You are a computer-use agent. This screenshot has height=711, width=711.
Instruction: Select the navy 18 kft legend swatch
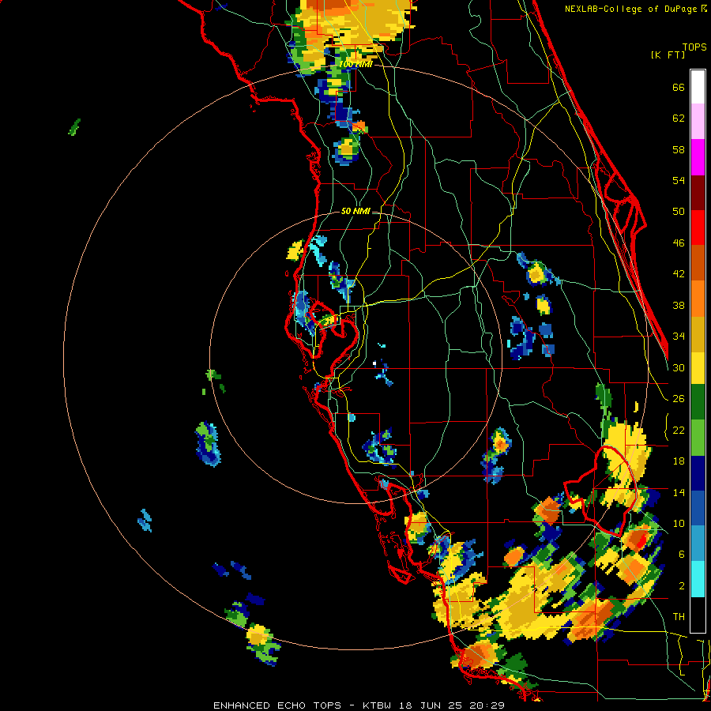point(698,473)
